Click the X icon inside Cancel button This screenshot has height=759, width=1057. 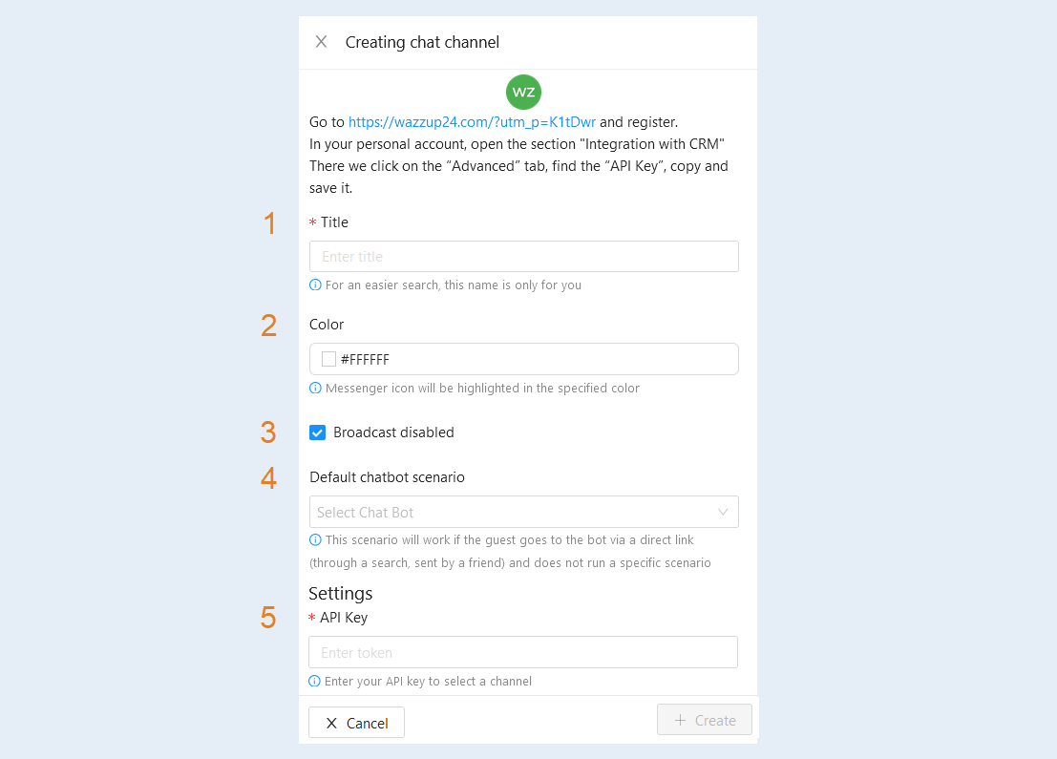(331, 724)
